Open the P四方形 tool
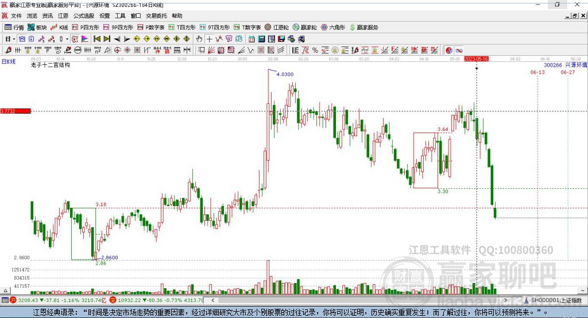The width and height of the screenshot is (588, 318). [85, 28]
